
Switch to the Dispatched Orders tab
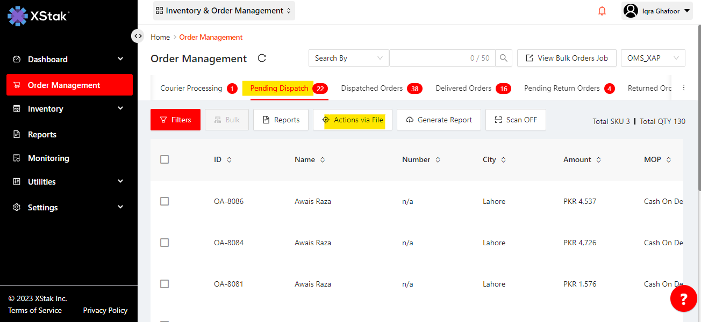pos(371,89)
